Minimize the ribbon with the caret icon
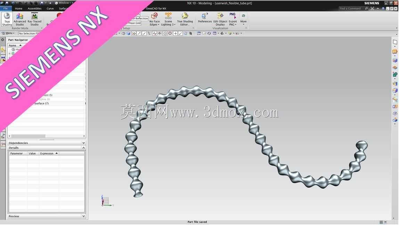 click(378, 8)
